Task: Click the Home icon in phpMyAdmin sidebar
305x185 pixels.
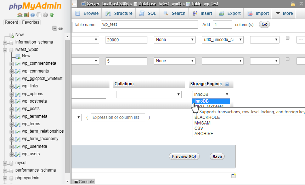Action: [x=19, y=15]
